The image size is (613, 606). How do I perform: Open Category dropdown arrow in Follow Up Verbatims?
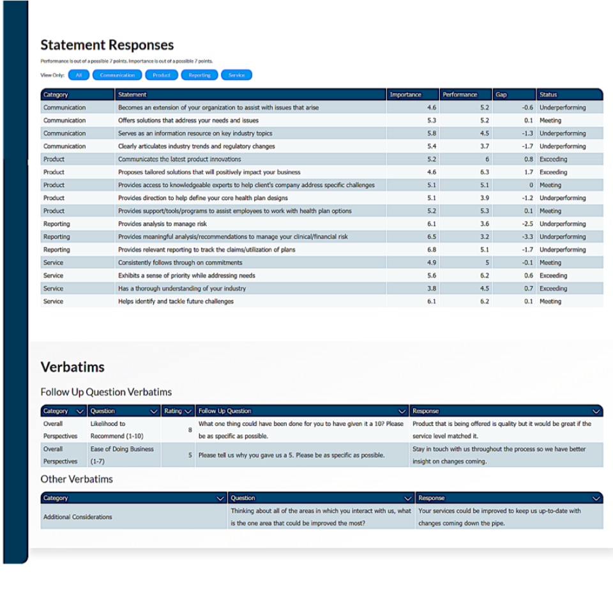(x=80, y=411)
